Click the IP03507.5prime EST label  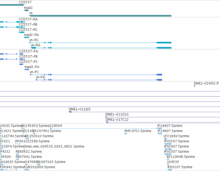[177, 141]
